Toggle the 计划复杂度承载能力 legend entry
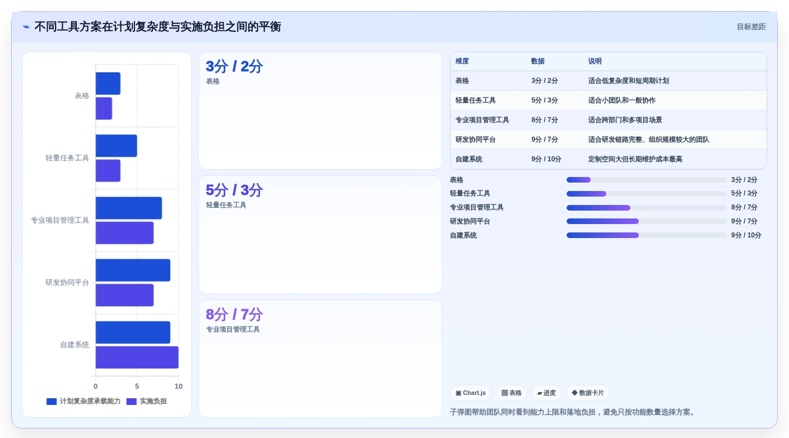 [x=83, y=402]
